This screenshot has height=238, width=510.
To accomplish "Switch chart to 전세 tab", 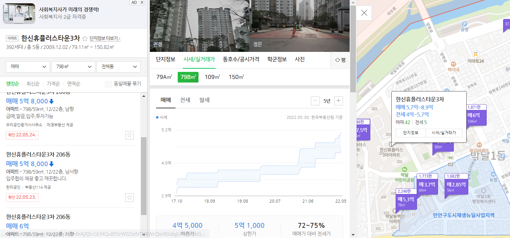I will tap(185, 100).
